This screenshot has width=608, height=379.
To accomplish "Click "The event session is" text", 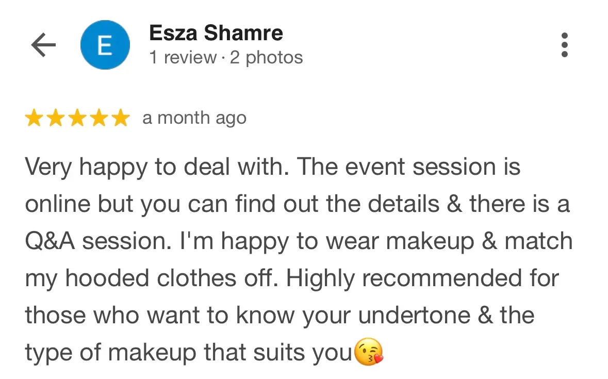I will click(409, 167).
